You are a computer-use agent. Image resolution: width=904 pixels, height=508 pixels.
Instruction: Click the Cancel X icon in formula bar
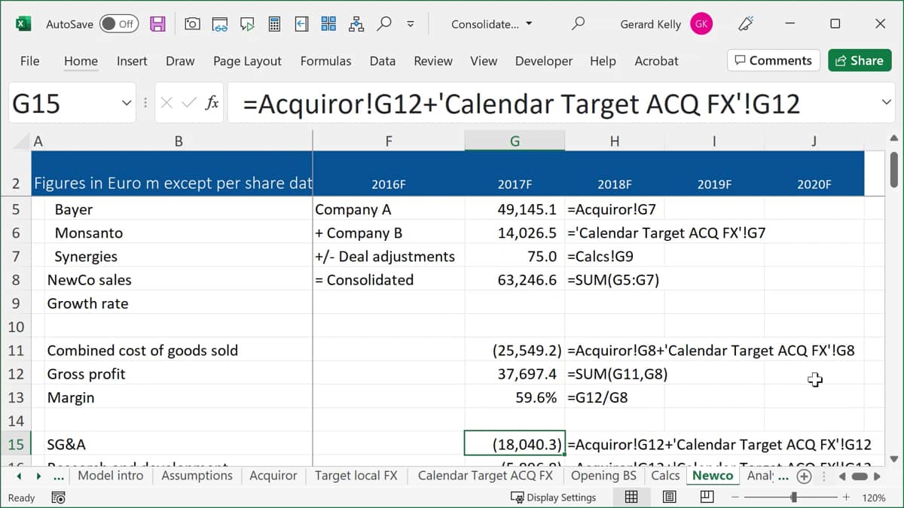pyautogui.click(x=168, y=103)
